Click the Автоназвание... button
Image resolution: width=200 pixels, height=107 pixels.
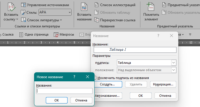pos(108,96)
